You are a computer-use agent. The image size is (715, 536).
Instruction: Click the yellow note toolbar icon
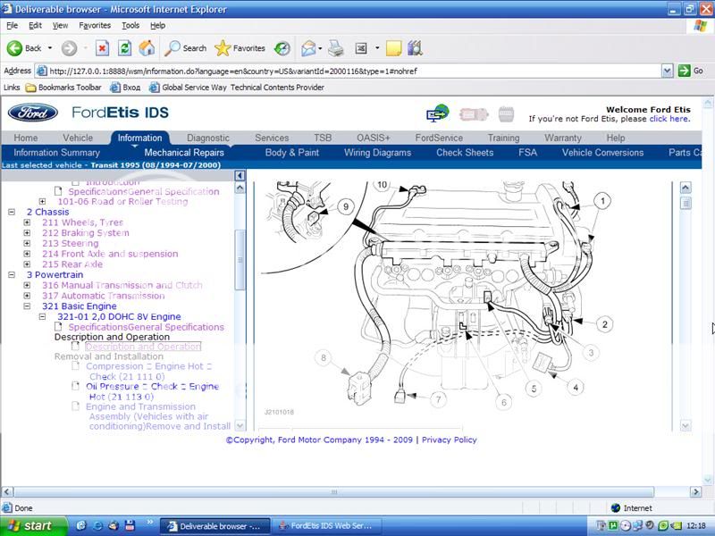tap(393, 48)
